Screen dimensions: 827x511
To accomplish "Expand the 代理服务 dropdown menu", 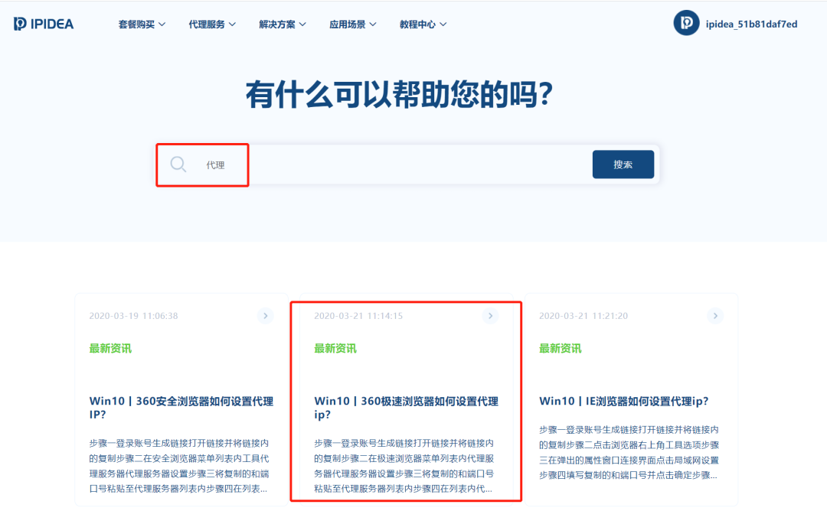I will [x=212, y=24].
